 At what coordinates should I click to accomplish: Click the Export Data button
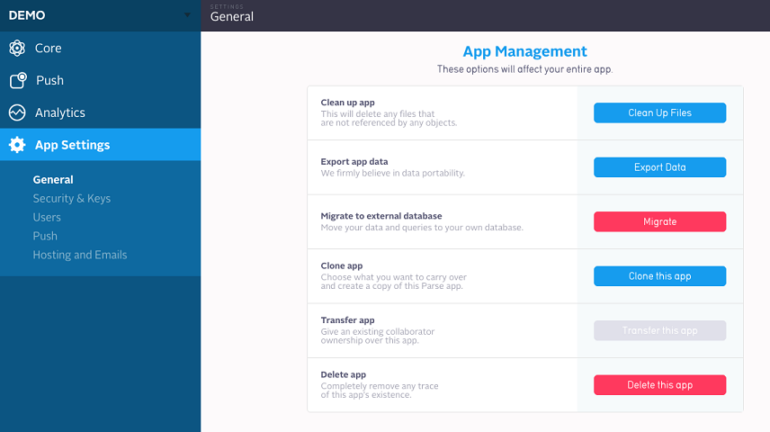(x=659, y=167)
